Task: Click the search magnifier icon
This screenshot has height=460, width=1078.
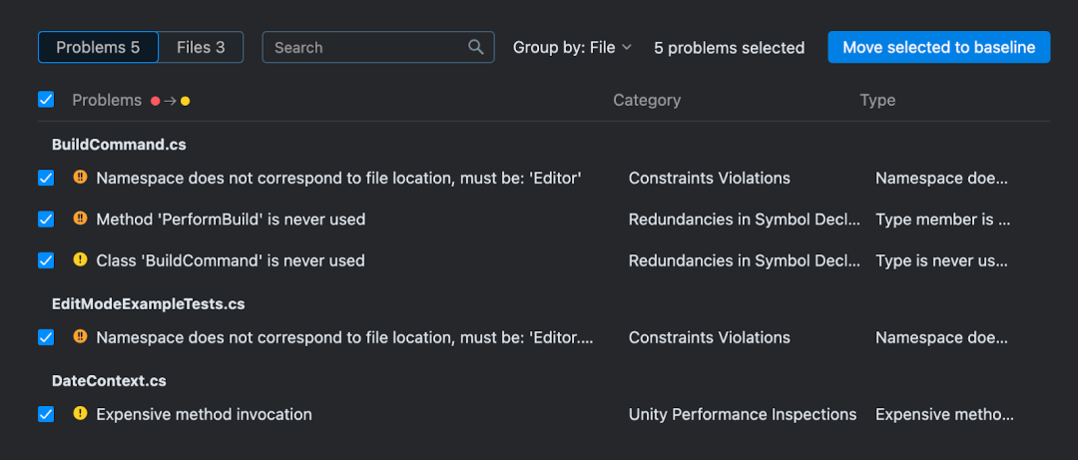Action: [x=476, y=47]
